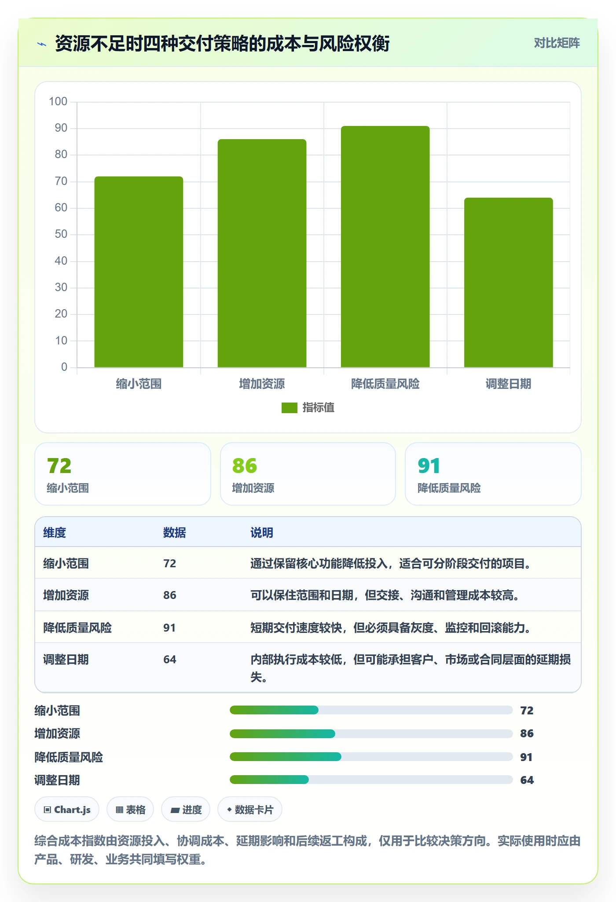Click the 说明 column header

click(262, 532)
